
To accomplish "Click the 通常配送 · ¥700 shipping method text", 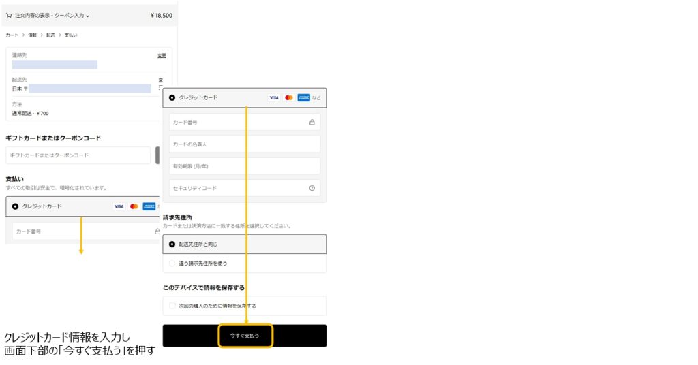I will (30, 113).
